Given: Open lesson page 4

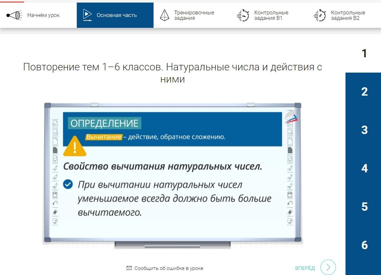Looking at the screenshot, I should click(x=364, y=168).
